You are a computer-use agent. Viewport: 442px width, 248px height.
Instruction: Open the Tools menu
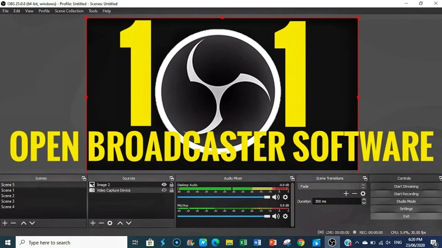(93, 11)
